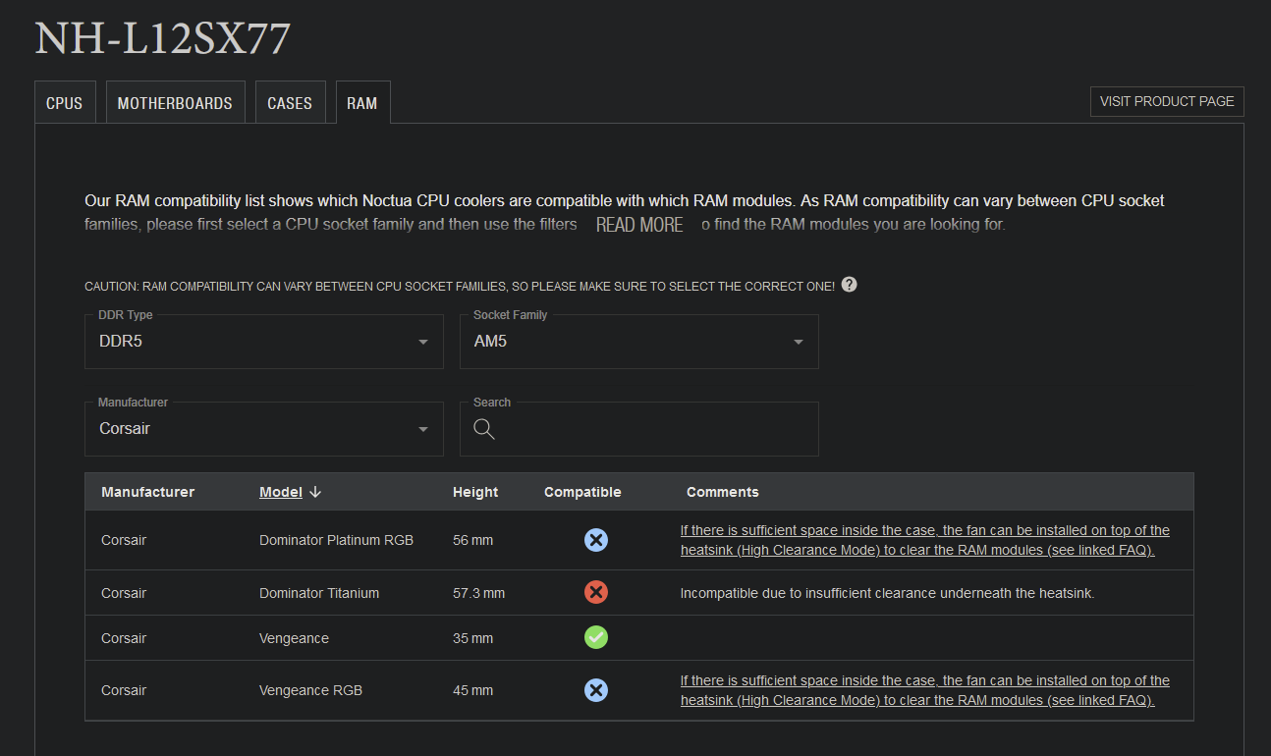The width and height of the screenshot is (1271, 756).
Task: Click the 56 mm height value
Action: (473, 540)
